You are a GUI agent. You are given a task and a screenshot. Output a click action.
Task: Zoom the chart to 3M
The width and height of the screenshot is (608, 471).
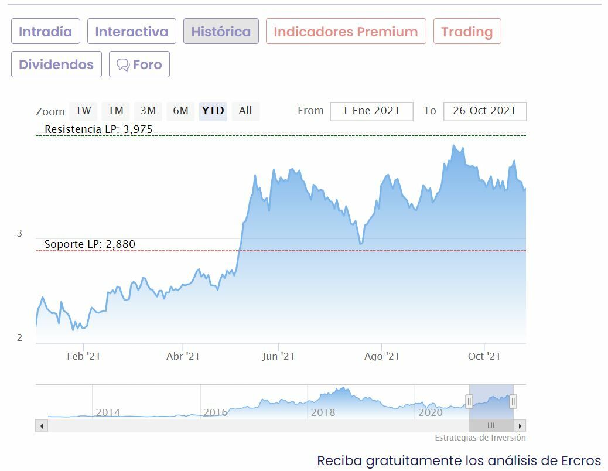point(148,111)
